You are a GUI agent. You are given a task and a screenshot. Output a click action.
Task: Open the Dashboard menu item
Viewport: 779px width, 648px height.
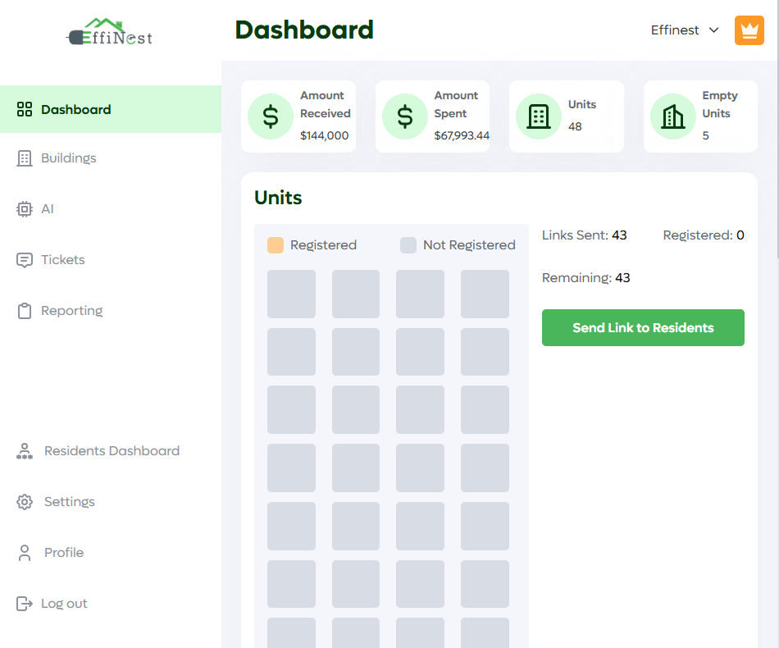(75, 110)
